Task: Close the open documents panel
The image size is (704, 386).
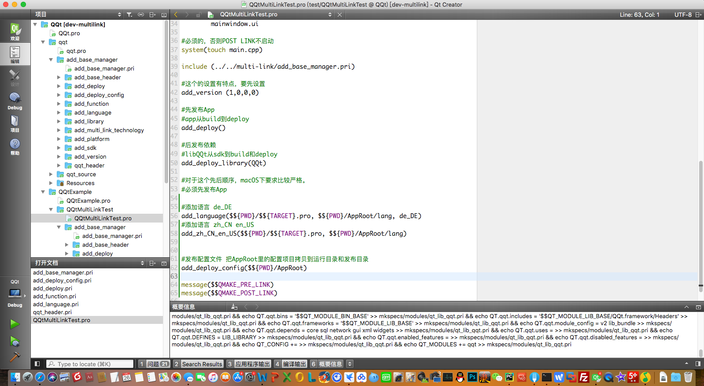Action: (x=164, y=263)
